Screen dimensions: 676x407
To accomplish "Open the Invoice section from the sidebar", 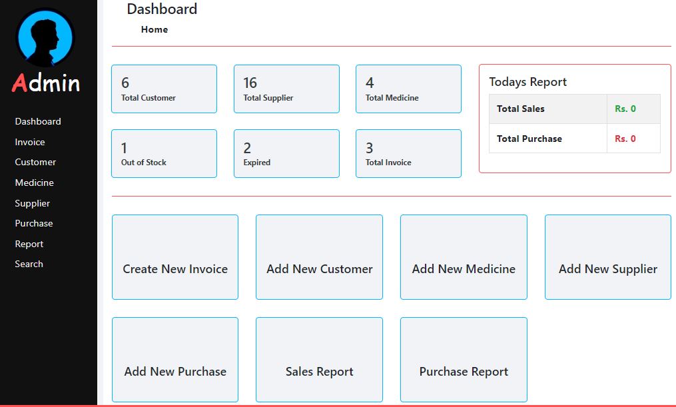I will pyautogui.click(x=29, y=142).
